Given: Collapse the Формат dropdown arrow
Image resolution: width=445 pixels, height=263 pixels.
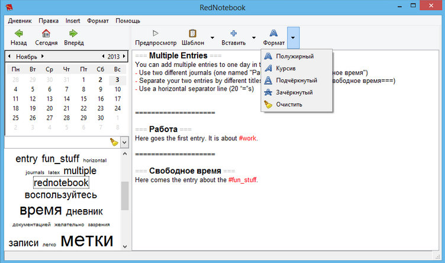Looking at the screenshot, I should (293, 37).
